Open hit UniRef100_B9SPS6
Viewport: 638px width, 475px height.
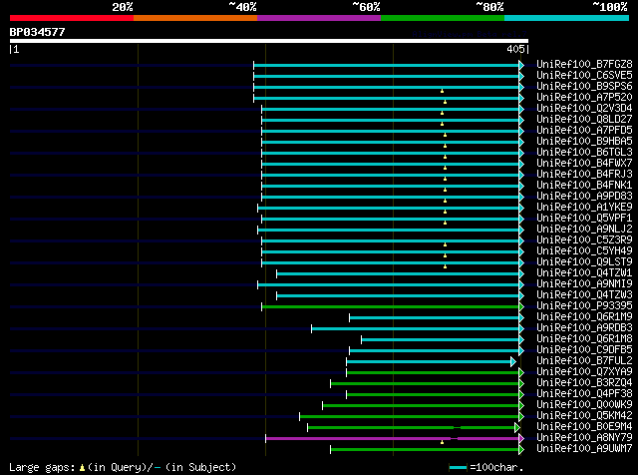click(x=584, y=87)
